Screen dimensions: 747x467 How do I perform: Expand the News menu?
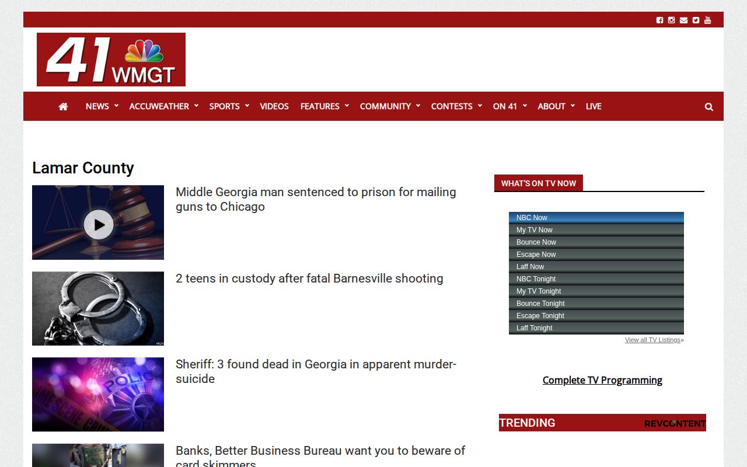point(102,106)
